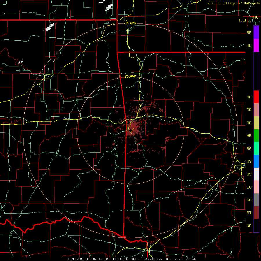Click the GC legend label
The height and width of the screenshot is (261, 261).
click(249, 200)
